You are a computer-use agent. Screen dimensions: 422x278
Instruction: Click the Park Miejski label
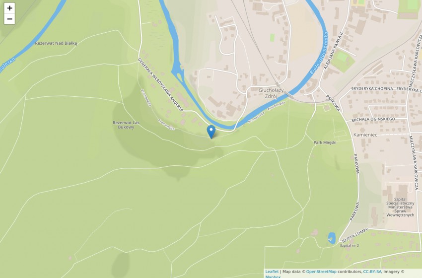click(325, 142)
